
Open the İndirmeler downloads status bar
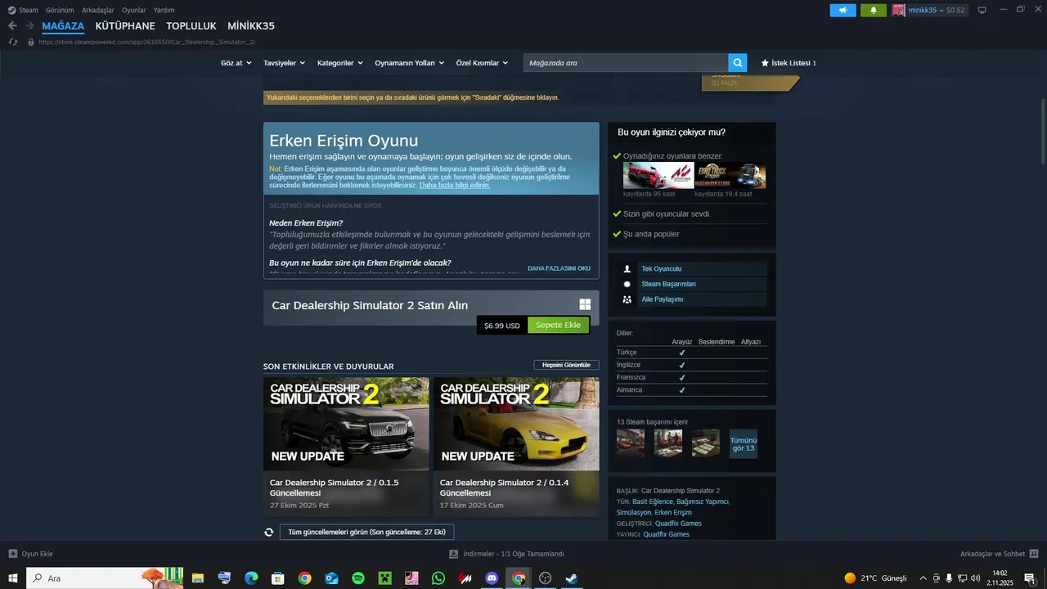(506, 554)
